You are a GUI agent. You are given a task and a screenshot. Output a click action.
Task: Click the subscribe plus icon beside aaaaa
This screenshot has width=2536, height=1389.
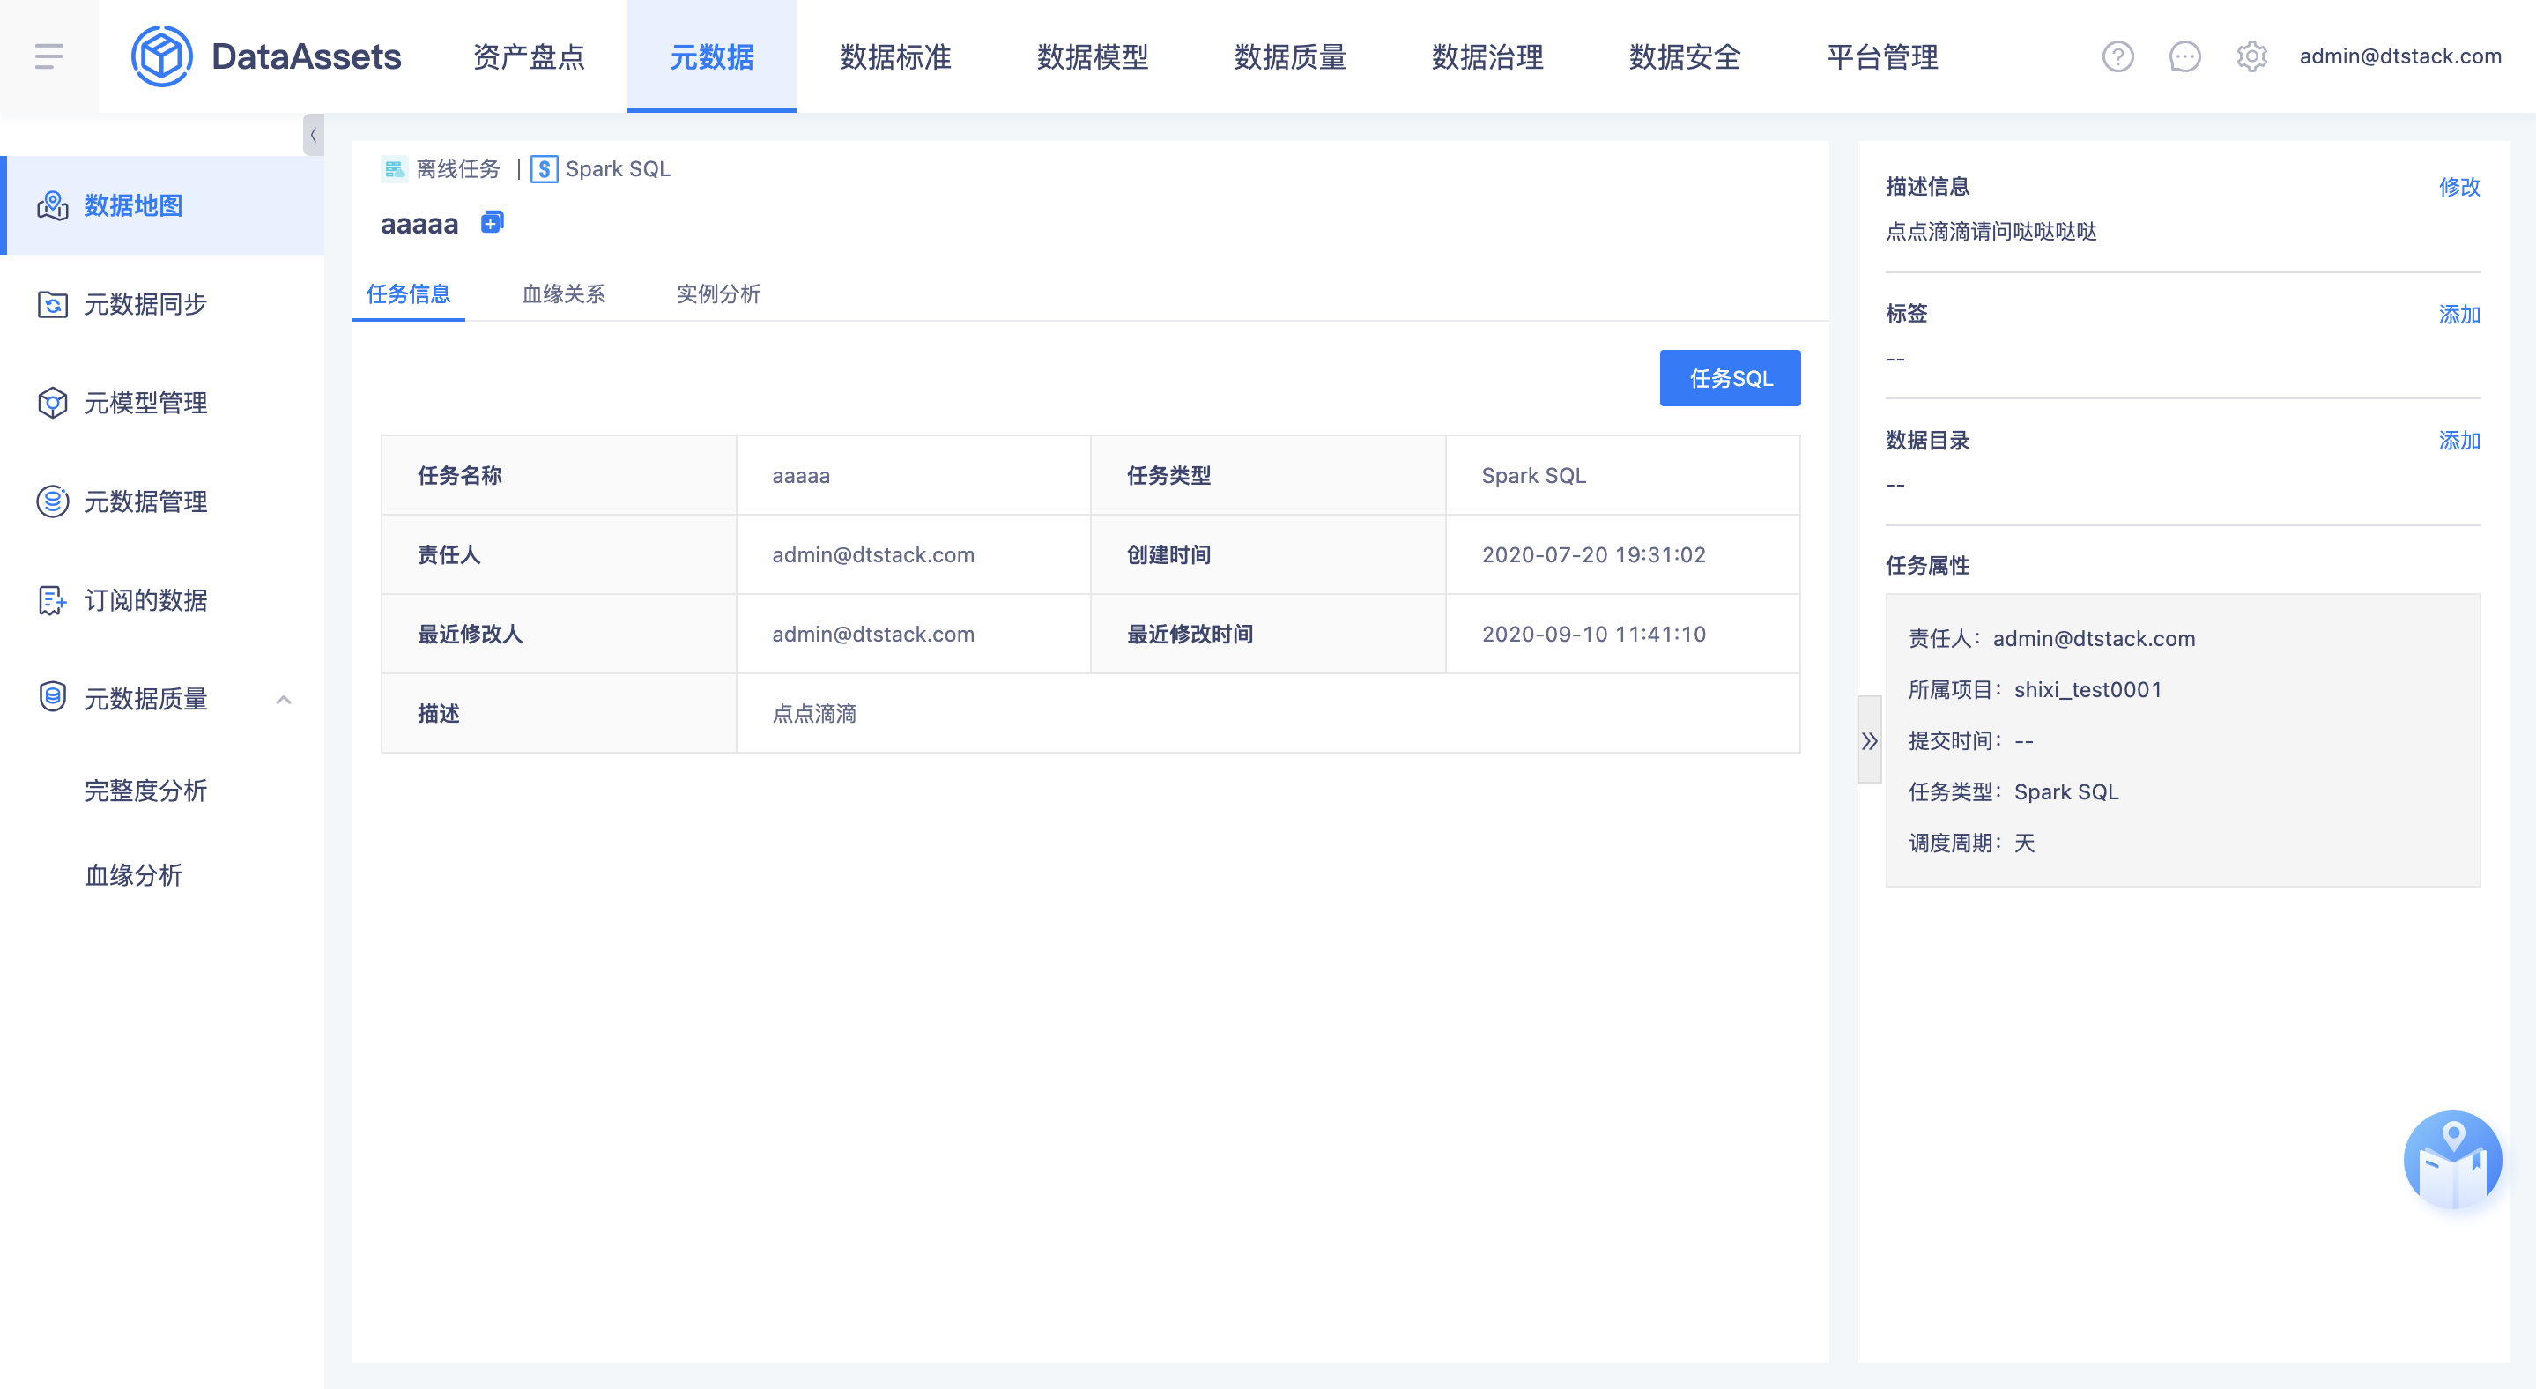[493, 222]
